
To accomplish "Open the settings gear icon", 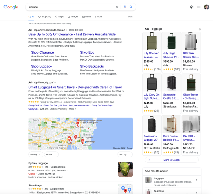I will coord(192,7).
